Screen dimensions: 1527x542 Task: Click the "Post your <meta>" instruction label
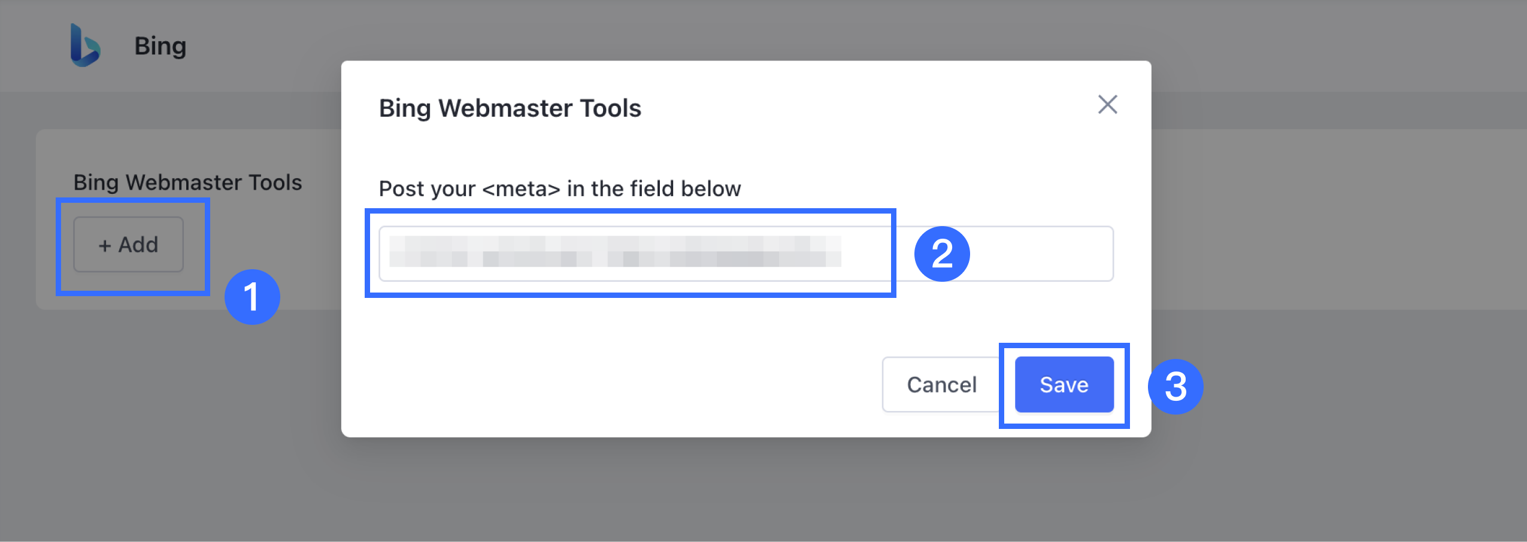(559, 189)
